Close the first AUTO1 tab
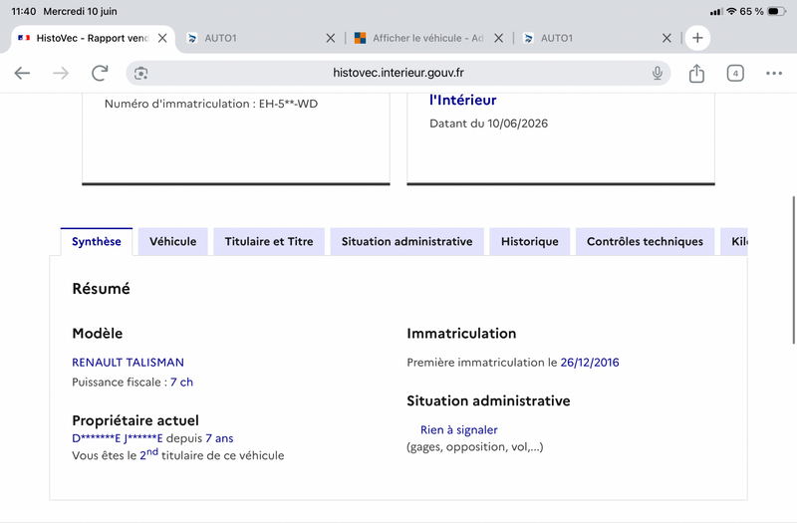This screenshot has height=523, width=797. click(x=331, y=38)
